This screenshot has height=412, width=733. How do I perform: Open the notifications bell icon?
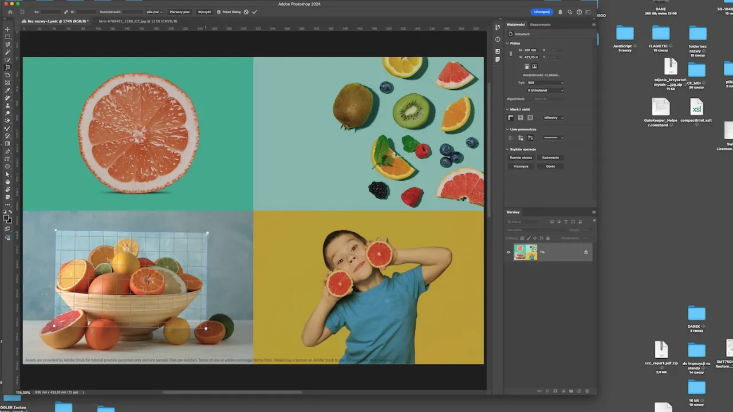561,11
